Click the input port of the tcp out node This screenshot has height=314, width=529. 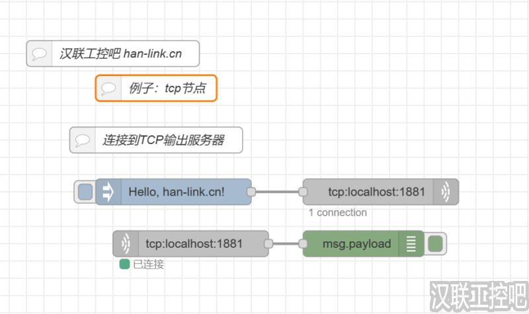click(303, 192)
